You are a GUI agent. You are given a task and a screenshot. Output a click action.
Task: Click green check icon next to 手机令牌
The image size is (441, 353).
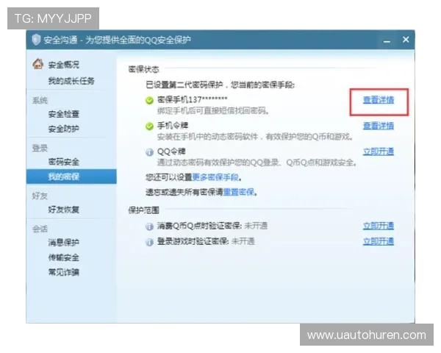149,126
